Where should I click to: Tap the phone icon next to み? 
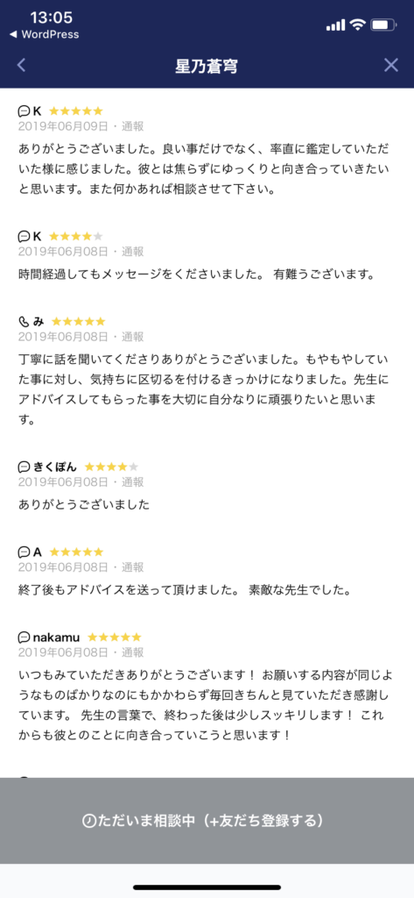[24, 321]
